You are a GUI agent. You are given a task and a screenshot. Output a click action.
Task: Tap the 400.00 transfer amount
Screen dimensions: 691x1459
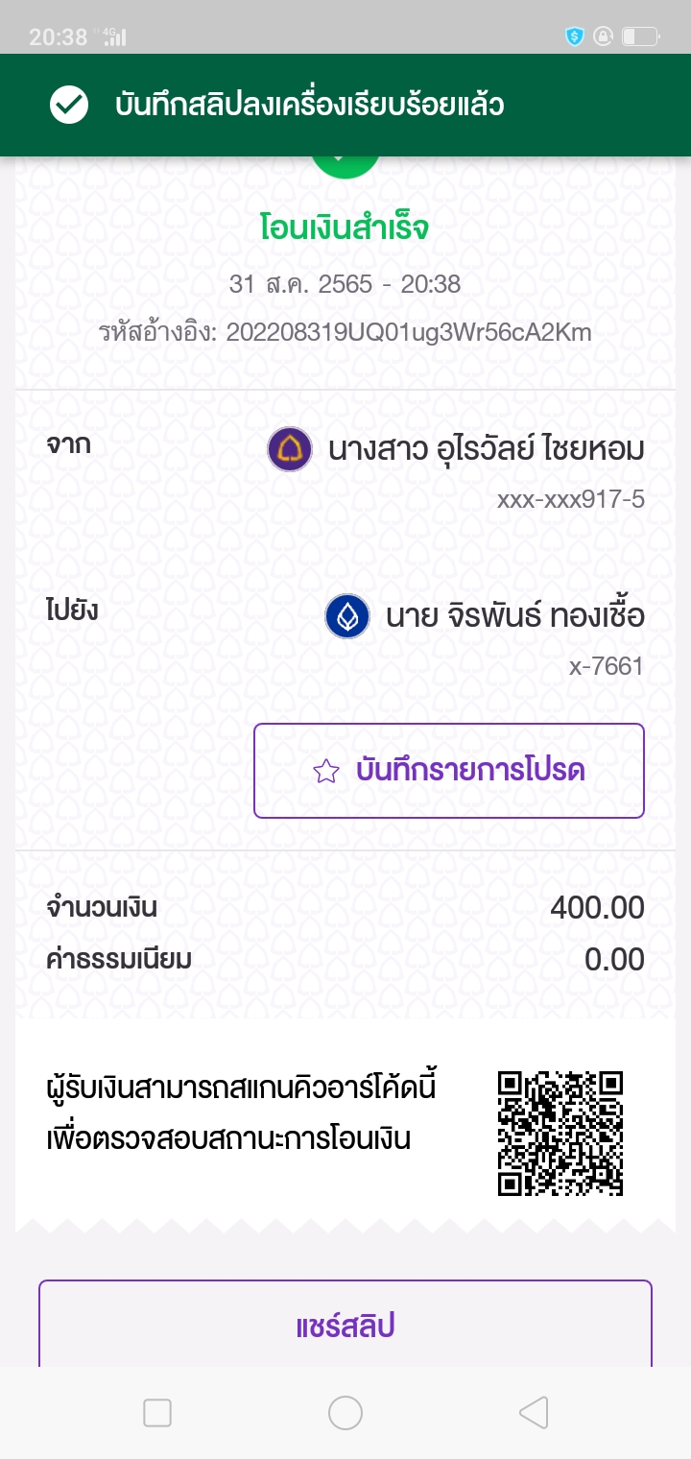tap(597, 907)
